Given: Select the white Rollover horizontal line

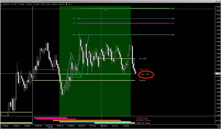Looking at the screenshot, I should [84, 80].
